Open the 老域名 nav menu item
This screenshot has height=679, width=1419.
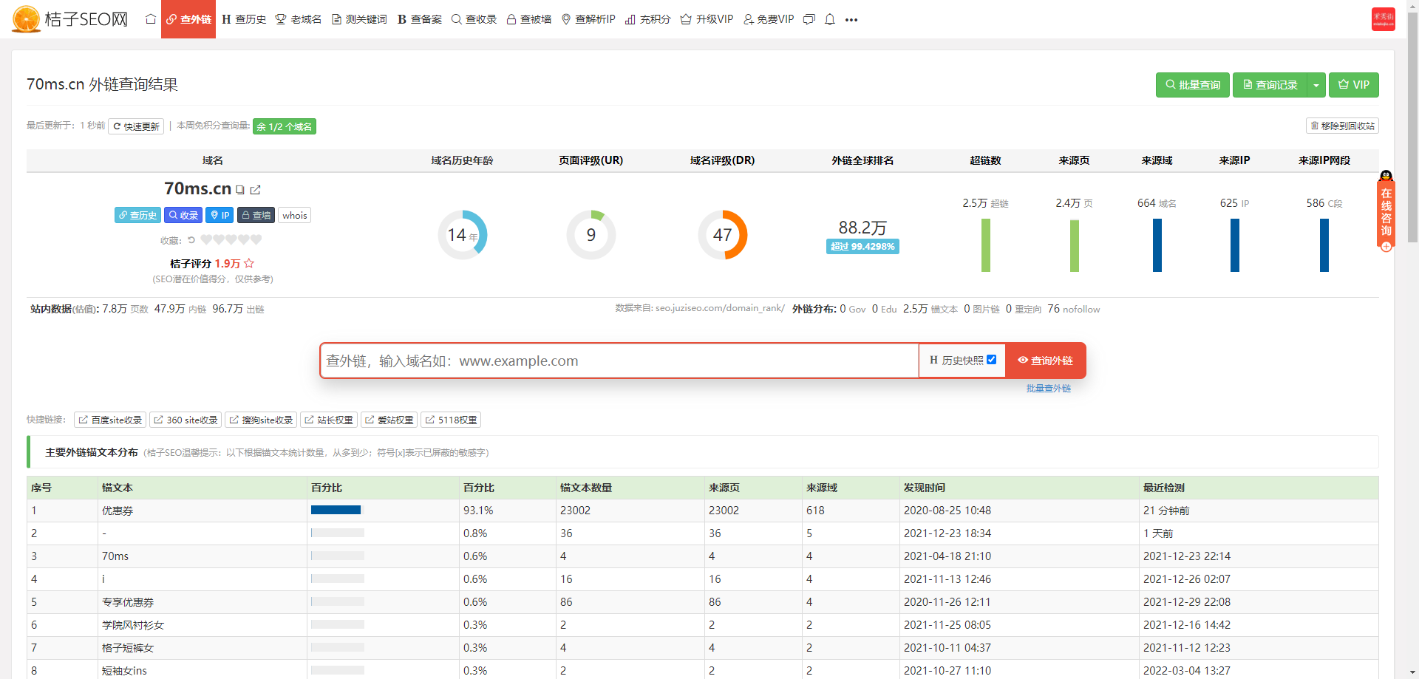[x=299, y=19]
